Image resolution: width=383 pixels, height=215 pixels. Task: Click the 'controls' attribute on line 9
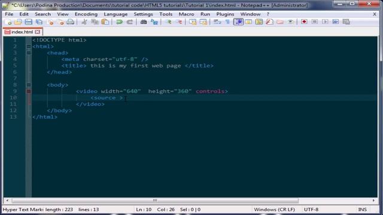(210, 91)
